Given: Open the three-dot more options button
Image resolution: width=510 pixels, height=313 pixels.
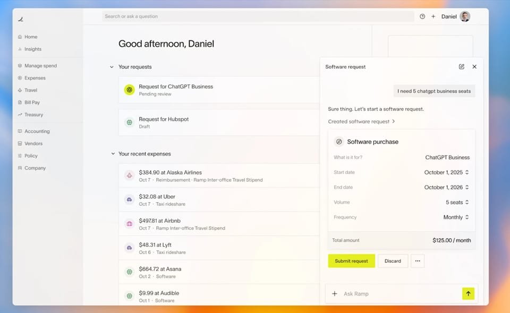Looking at the screenshot, I should coord(418,261).
